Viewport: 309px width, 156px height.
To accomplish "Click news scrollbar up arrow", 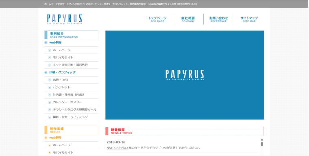I will (x=262, y=140).
